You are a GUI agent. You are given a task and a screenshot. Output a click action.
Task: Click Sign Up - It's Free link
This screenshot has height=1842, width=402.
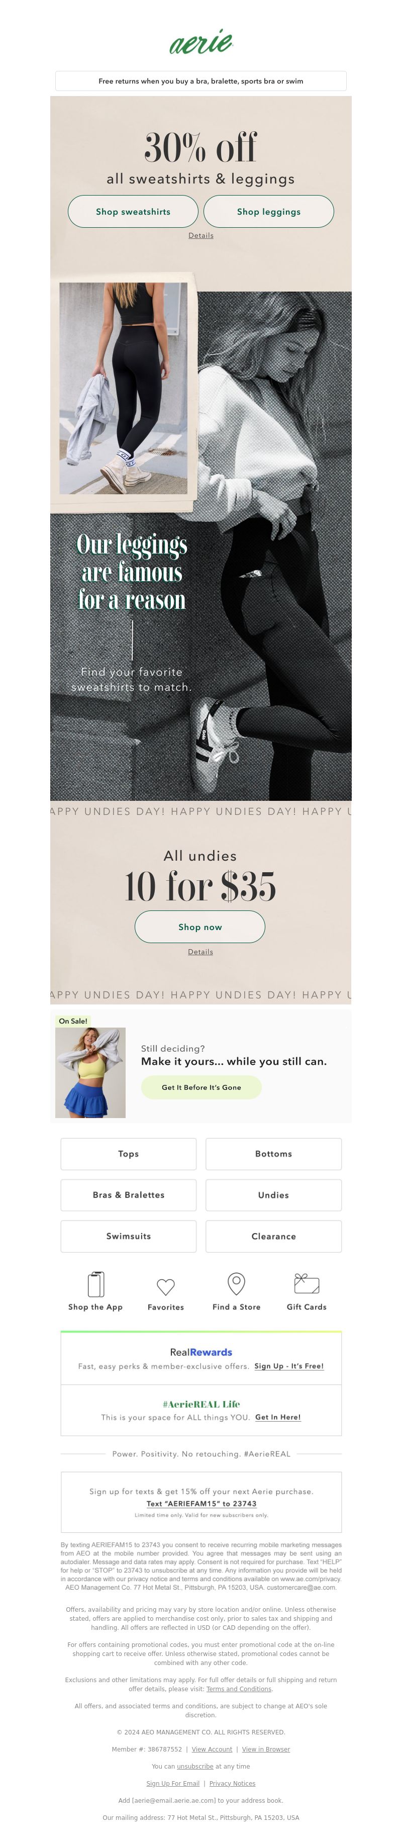click(x=289, y=1366)
